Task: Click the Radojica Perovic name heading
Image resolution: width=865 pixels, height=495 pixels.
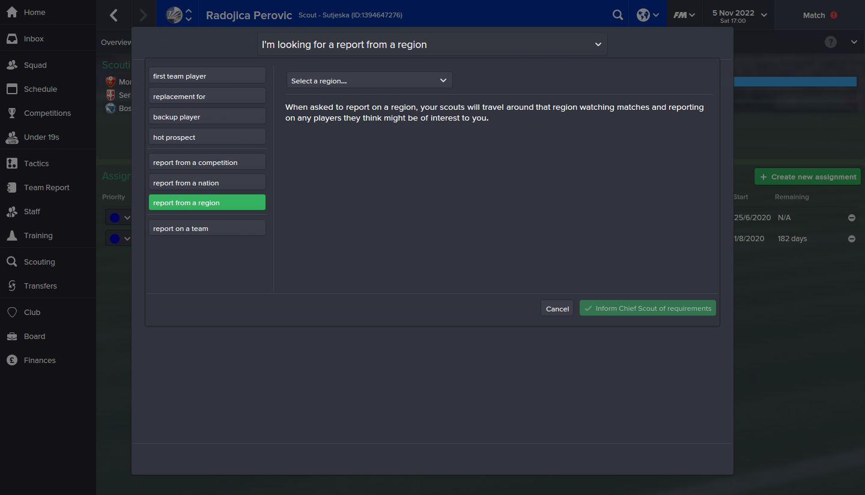Action: tap(249, 15)
